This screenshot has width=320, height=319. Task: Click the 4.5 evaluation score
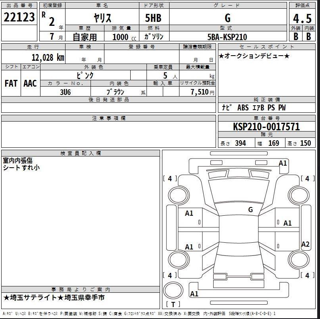point(302,18)
